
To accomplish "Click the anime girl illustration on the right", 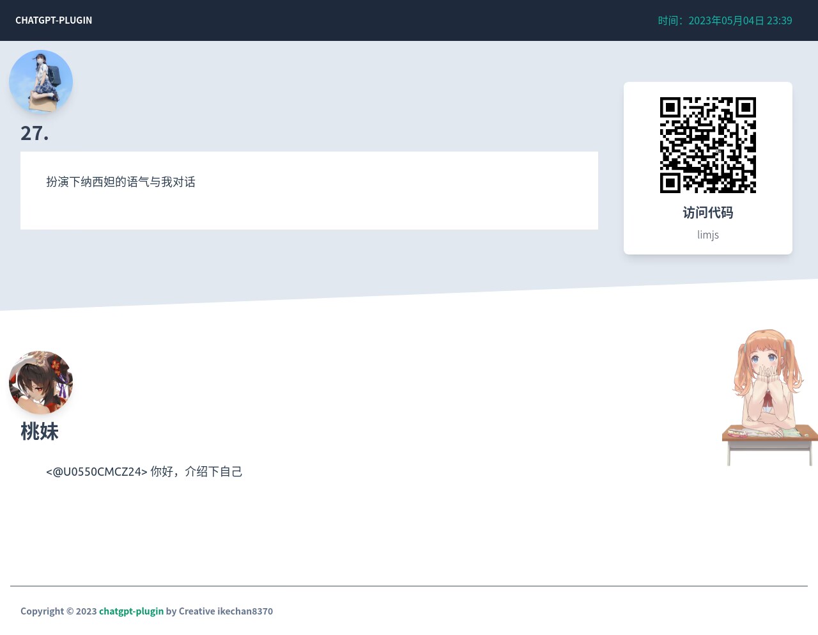I will [x=769, y=396].
